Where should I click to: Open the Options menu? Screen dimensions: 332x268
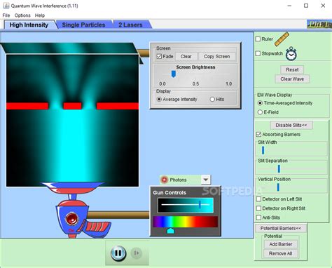[22, 15]
